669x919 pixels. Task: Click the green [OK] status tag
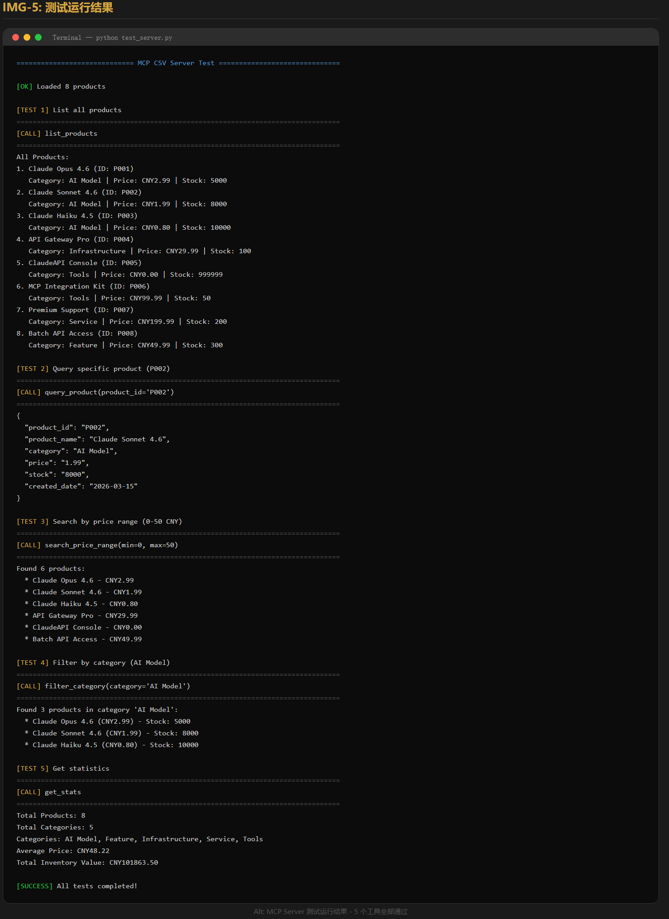tap(24, 87)
